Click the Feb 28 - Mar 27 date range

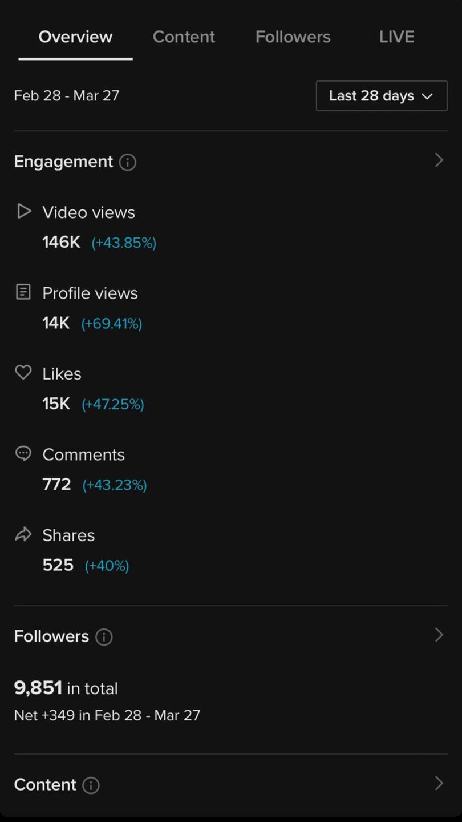pos(67,96)
